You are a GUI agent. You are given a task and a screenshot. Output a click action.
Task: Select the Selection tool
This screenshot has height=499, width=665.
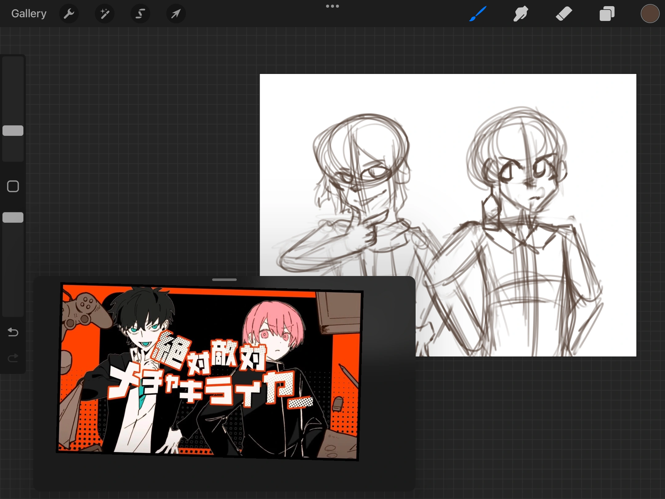pyautogui.click(x=140, y=13)
